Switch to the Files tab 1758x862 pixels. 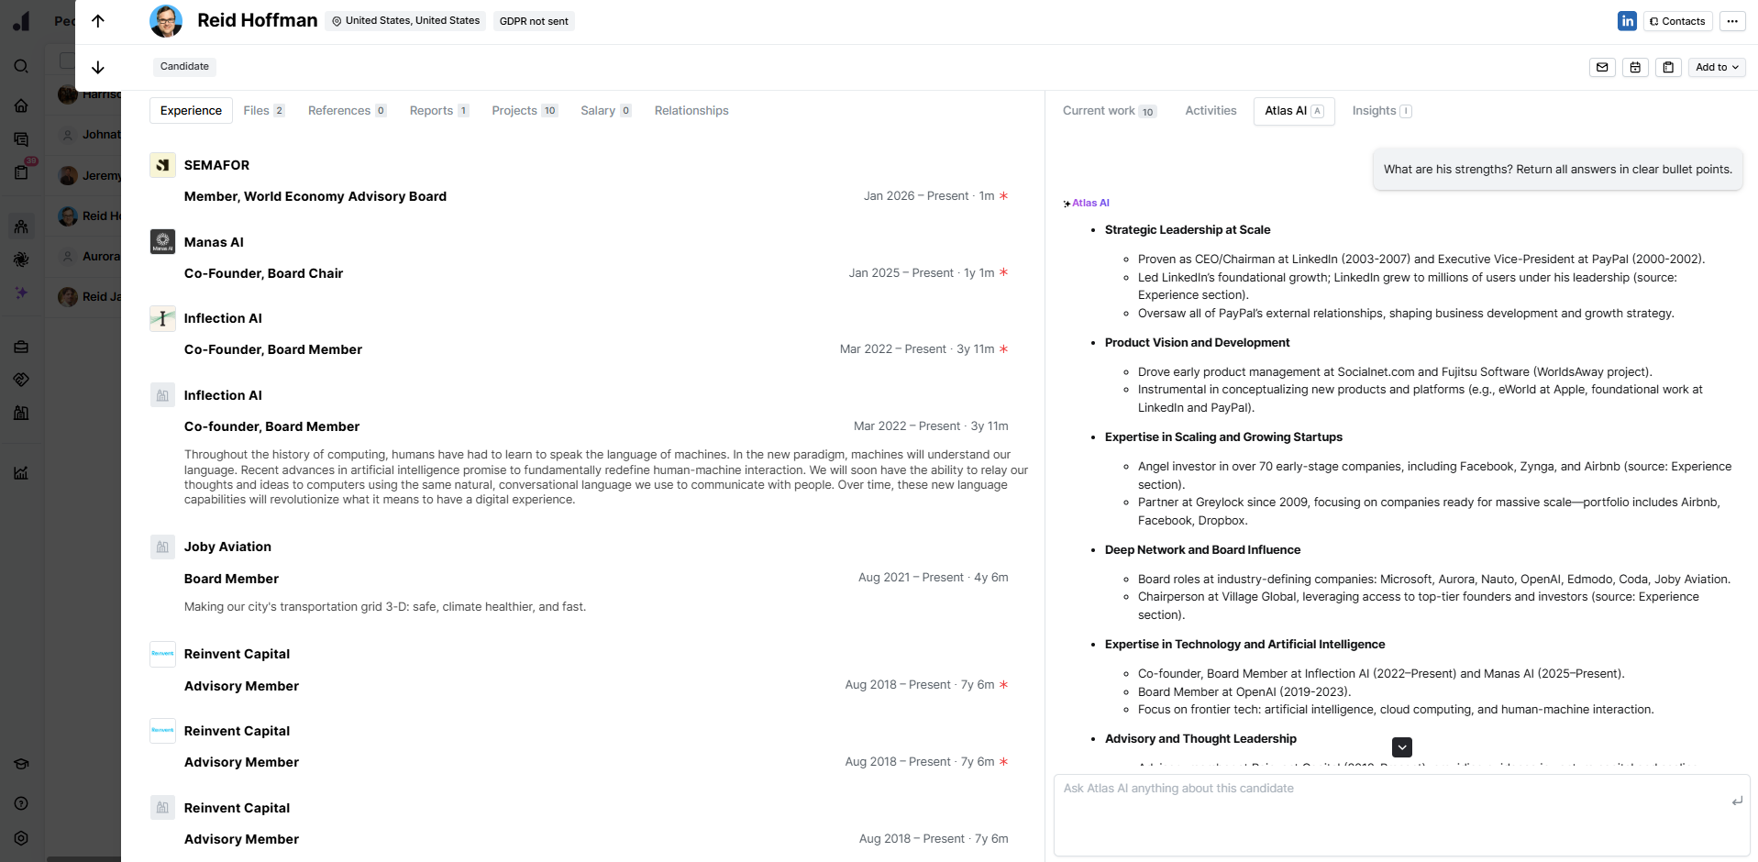[264, 110]
